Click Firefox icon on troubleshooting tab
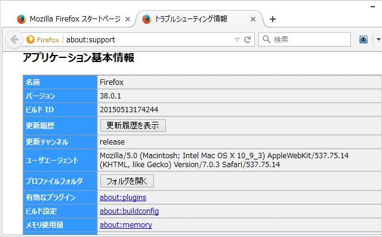382x237 pixels. pos(147,19)
